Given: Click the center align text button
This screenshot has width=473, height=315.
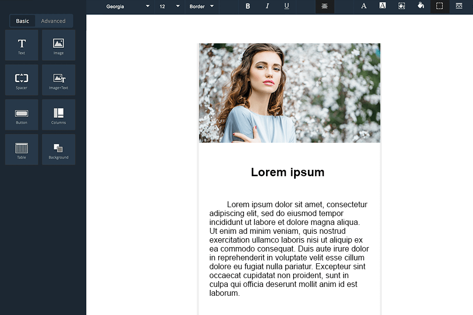Looking at the screenshot, I should 325,6.
